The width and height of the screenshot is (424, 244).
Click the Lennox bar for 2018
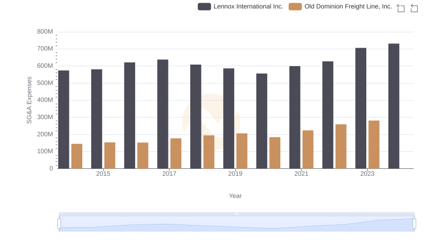pos(196,116)
